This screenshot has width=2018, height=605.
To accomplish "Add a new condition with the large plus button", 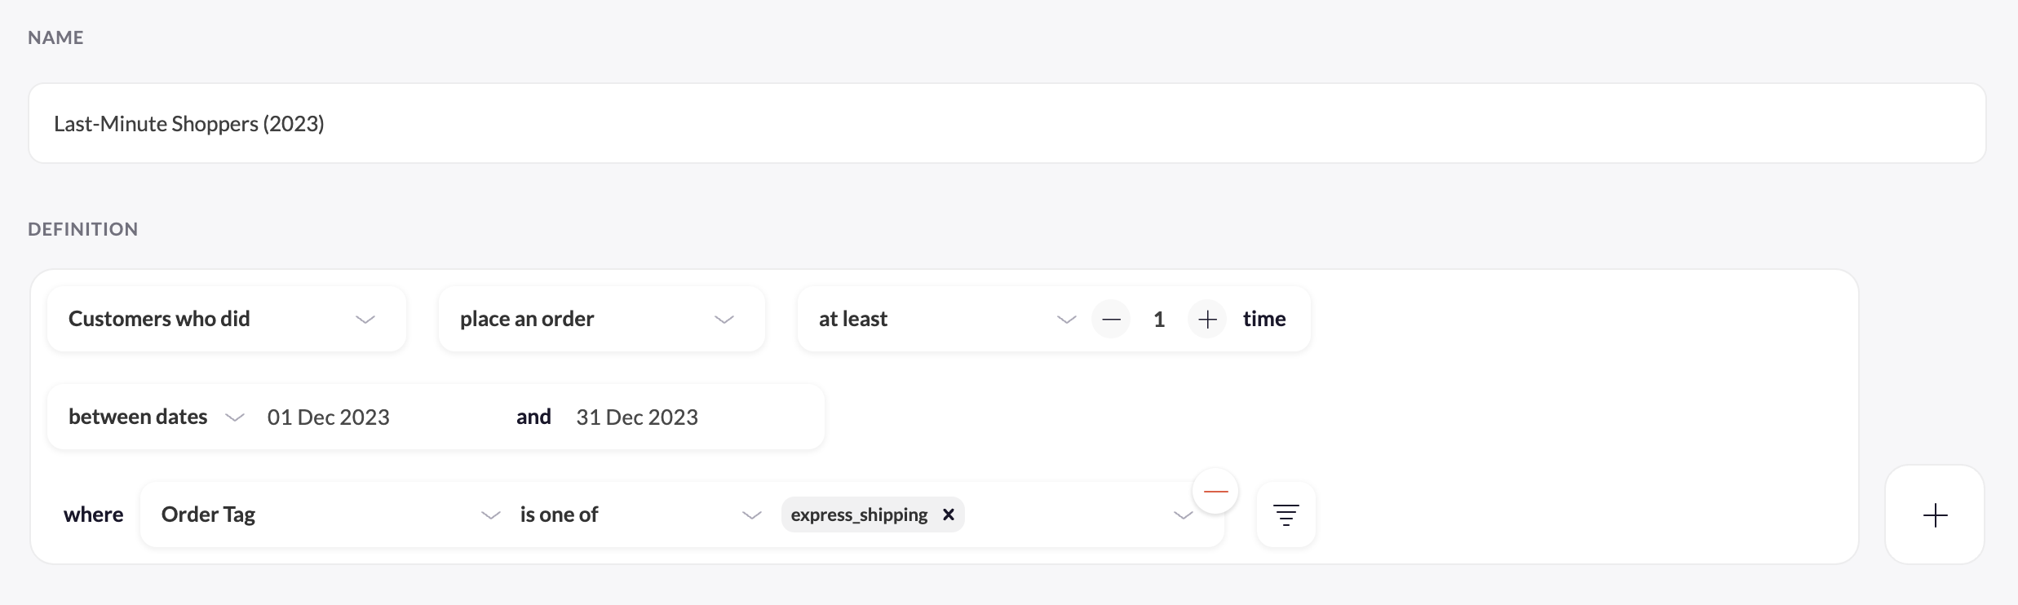I will pos(1935,514).
